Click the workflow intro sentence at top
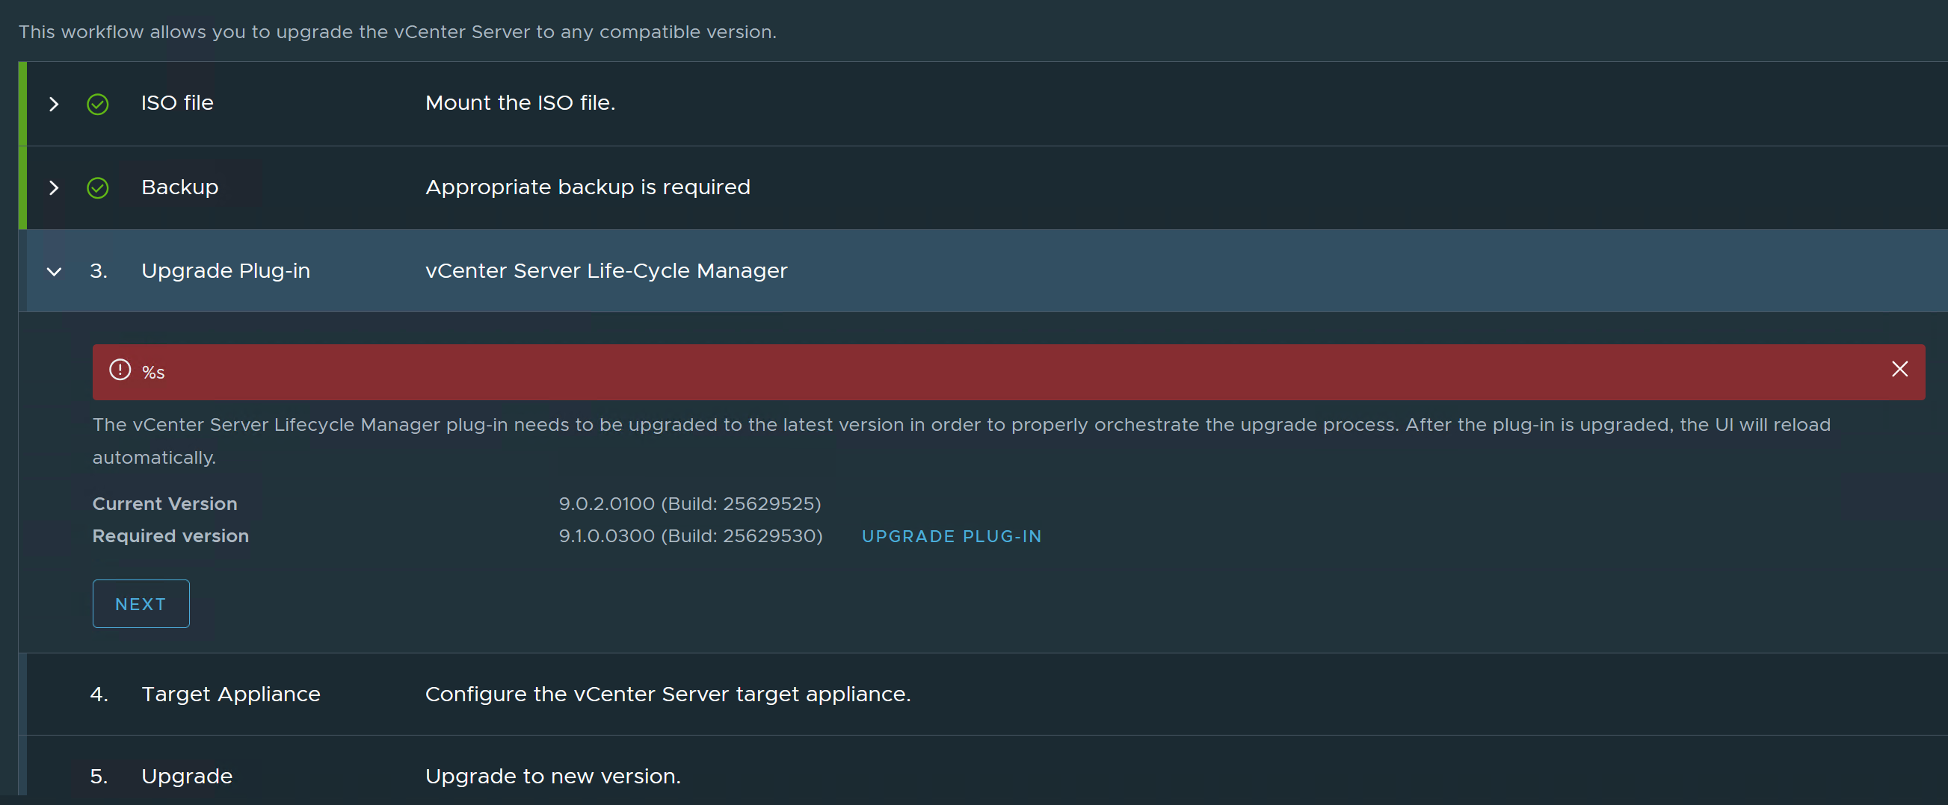The height and width of the screenshot is (805, 1948). tap(398, 31)
